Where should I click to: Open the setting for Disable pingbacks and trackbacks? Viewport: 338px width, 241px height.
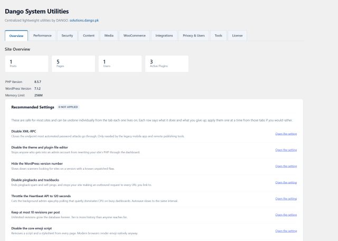[286, 182]
